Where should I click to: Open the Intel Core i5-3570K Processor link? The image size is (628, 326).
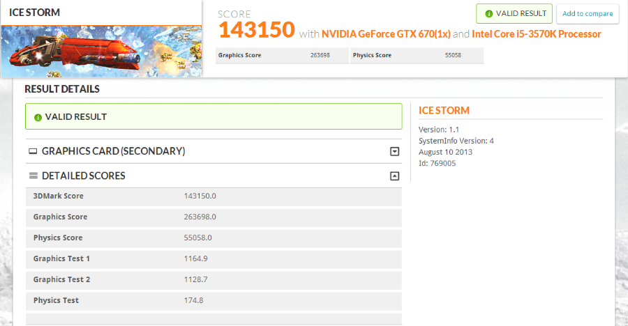[536, 34]
